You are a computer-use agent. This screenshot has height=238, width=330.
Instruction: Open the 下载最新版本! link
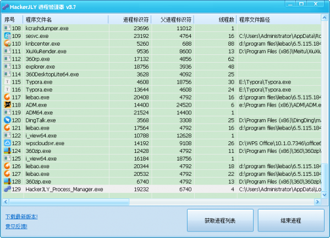pyautogui.click(x=21, y=217)
